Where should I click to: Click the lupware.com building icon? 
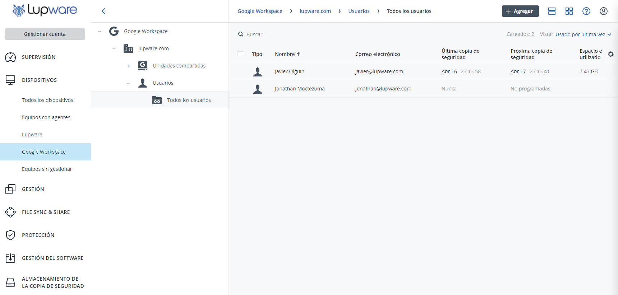[x=128, y=48]
